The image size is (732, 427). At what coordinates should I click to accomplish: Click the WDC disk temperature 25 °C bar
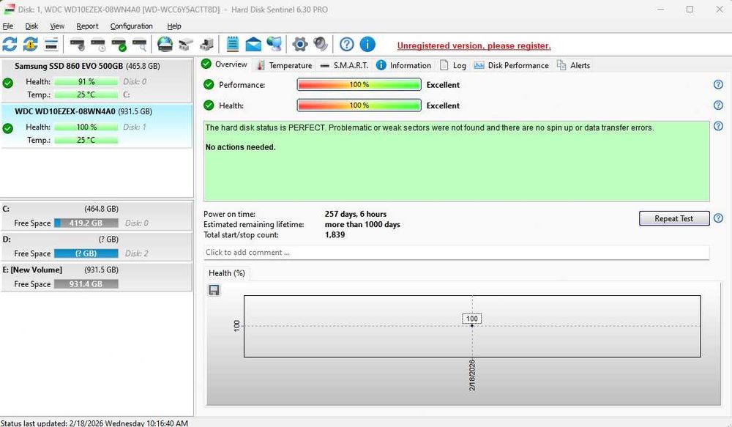86,140
